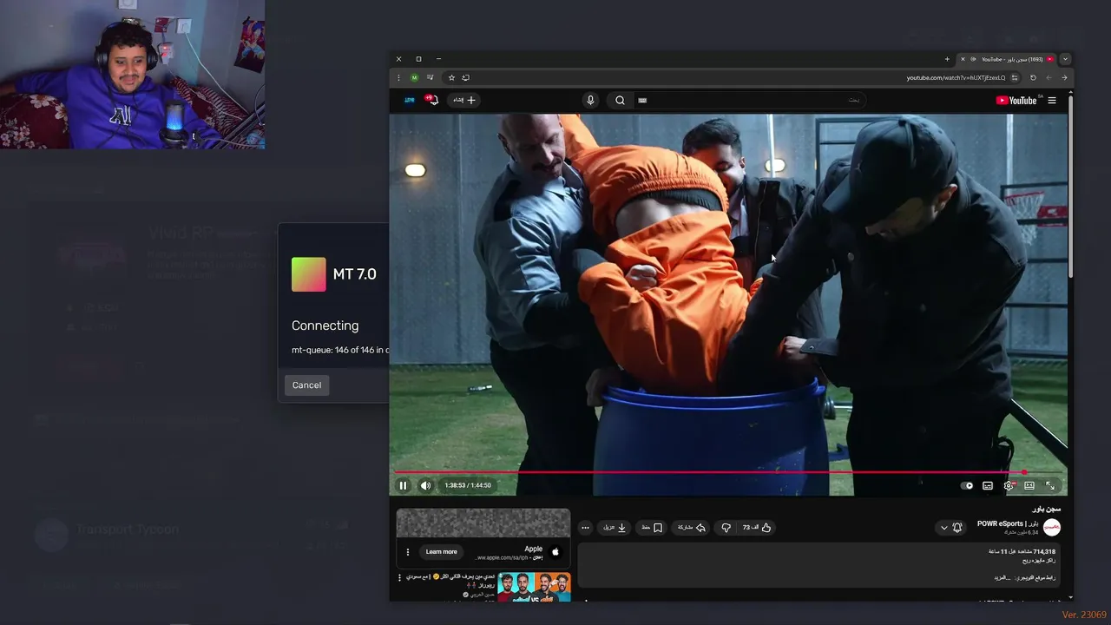Open video player settings gear
The width and height of the screenshot is (1111, 625).
tap(1009, 485)
